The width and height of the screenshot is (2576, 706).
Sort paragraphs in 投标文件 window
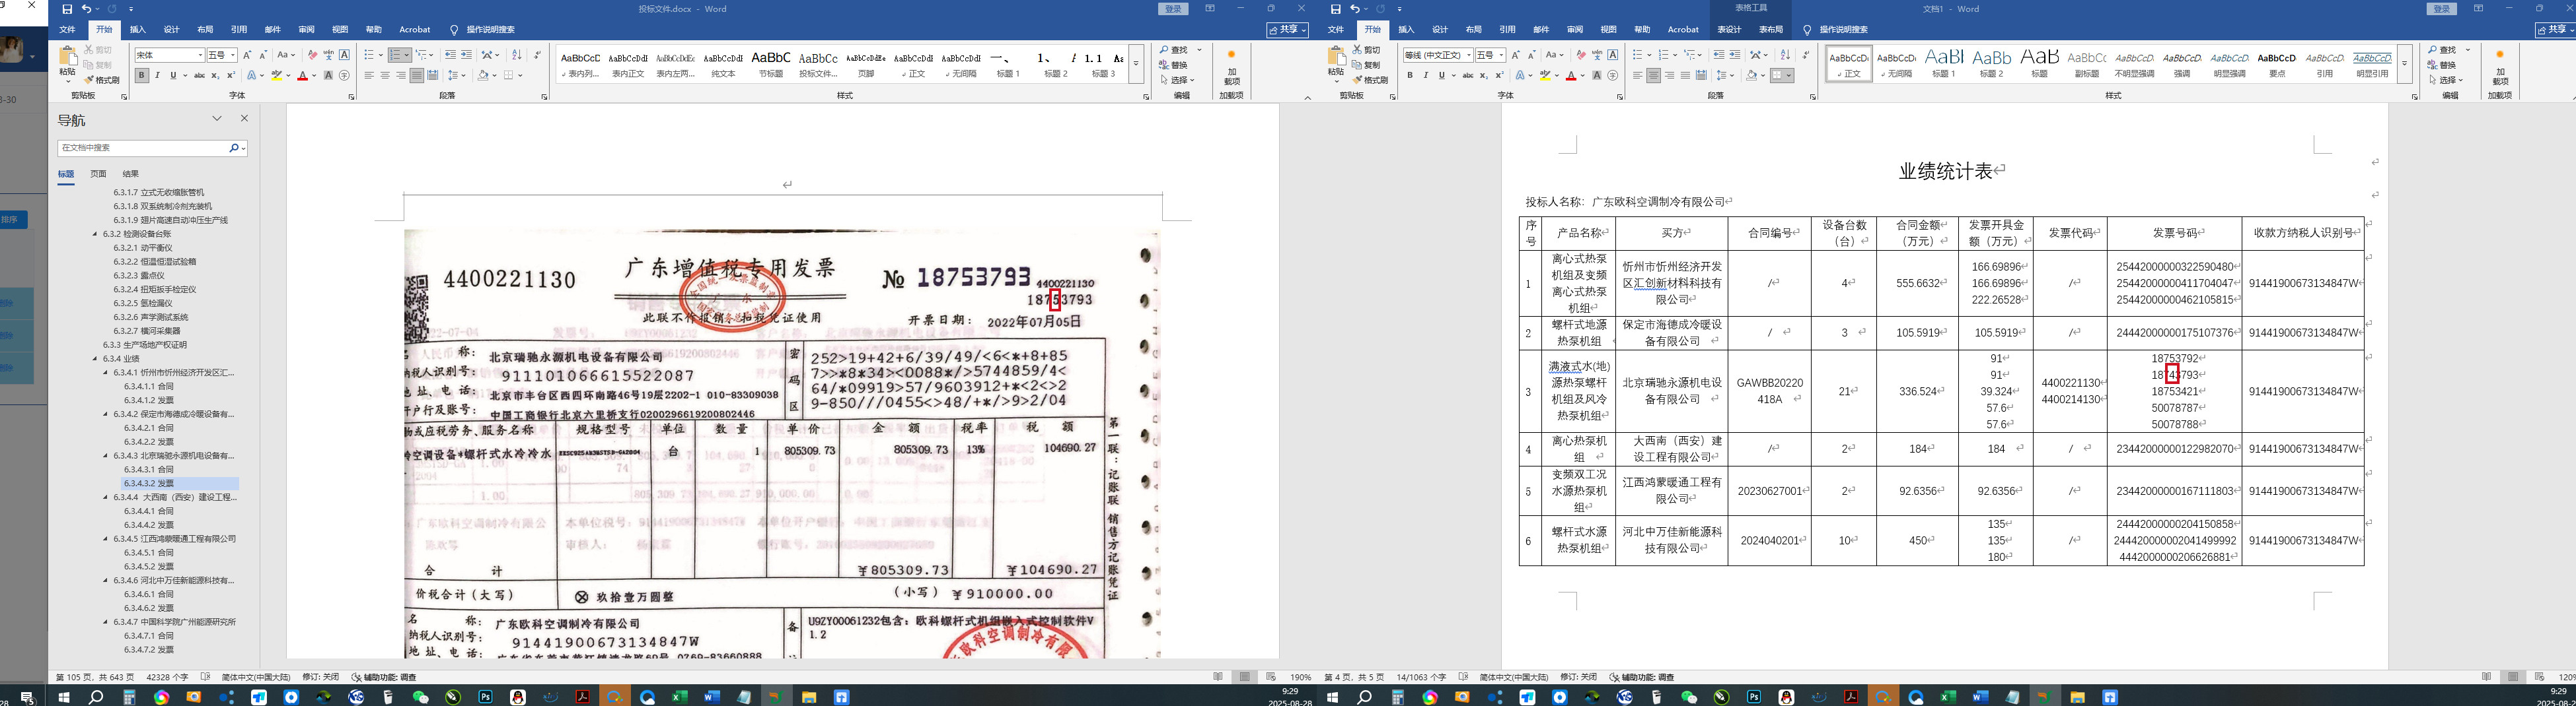coord(516,55)
